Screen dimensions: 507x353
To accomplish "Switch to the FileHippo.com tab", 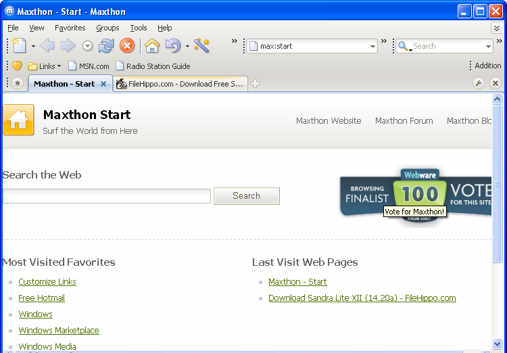I will (x=180, y=84).
